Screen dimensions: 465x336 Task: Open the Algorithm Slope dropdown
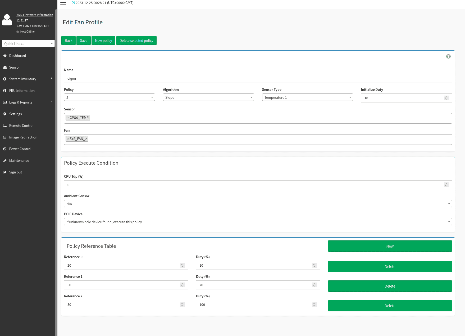point(208,97)
